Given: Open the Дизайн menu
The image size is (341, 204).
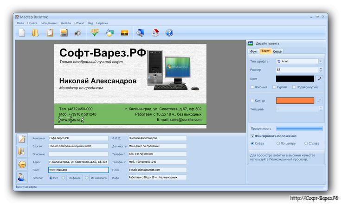Looking at the screenshot, I should coord(66,23).
